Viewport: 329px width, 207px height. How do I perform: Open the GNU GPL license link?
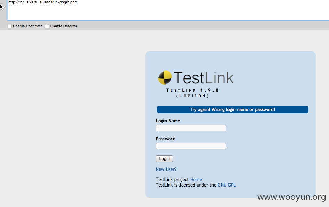pos(227,185)
